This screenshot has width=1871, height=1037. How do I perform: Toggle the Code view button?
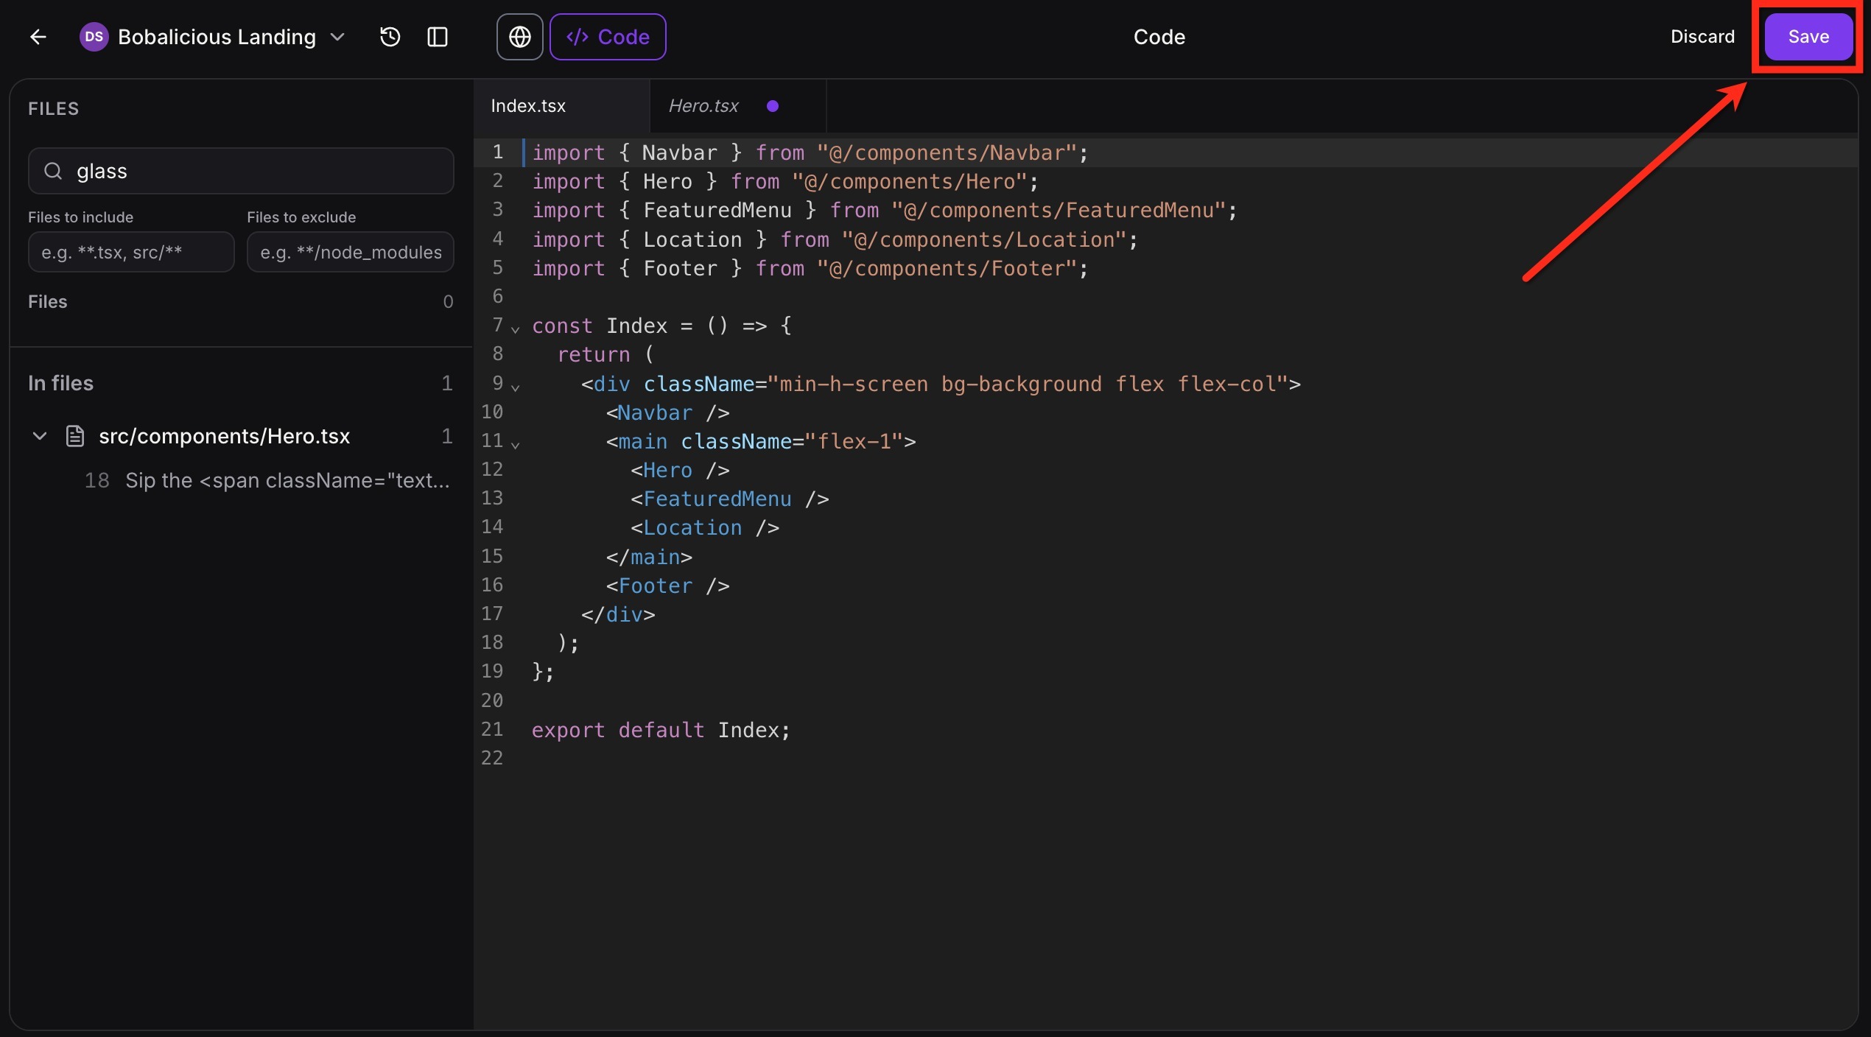click(x=608, y=37)
